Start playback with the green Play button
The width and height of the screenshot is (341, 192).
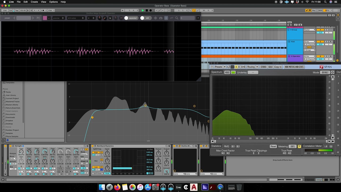[143, 10]
